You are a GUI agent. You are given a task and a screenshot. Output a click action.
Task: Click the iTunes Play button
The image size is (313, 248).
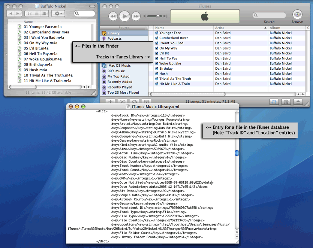pyautogui.click(x=124, y=16)
